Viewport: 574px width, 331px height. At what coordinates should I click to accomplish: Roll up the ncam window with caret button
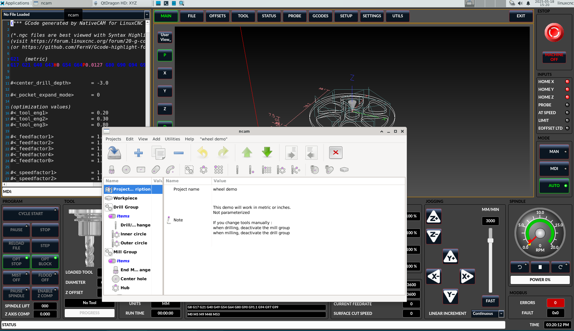pyautogui.click(x=382, y=131)
